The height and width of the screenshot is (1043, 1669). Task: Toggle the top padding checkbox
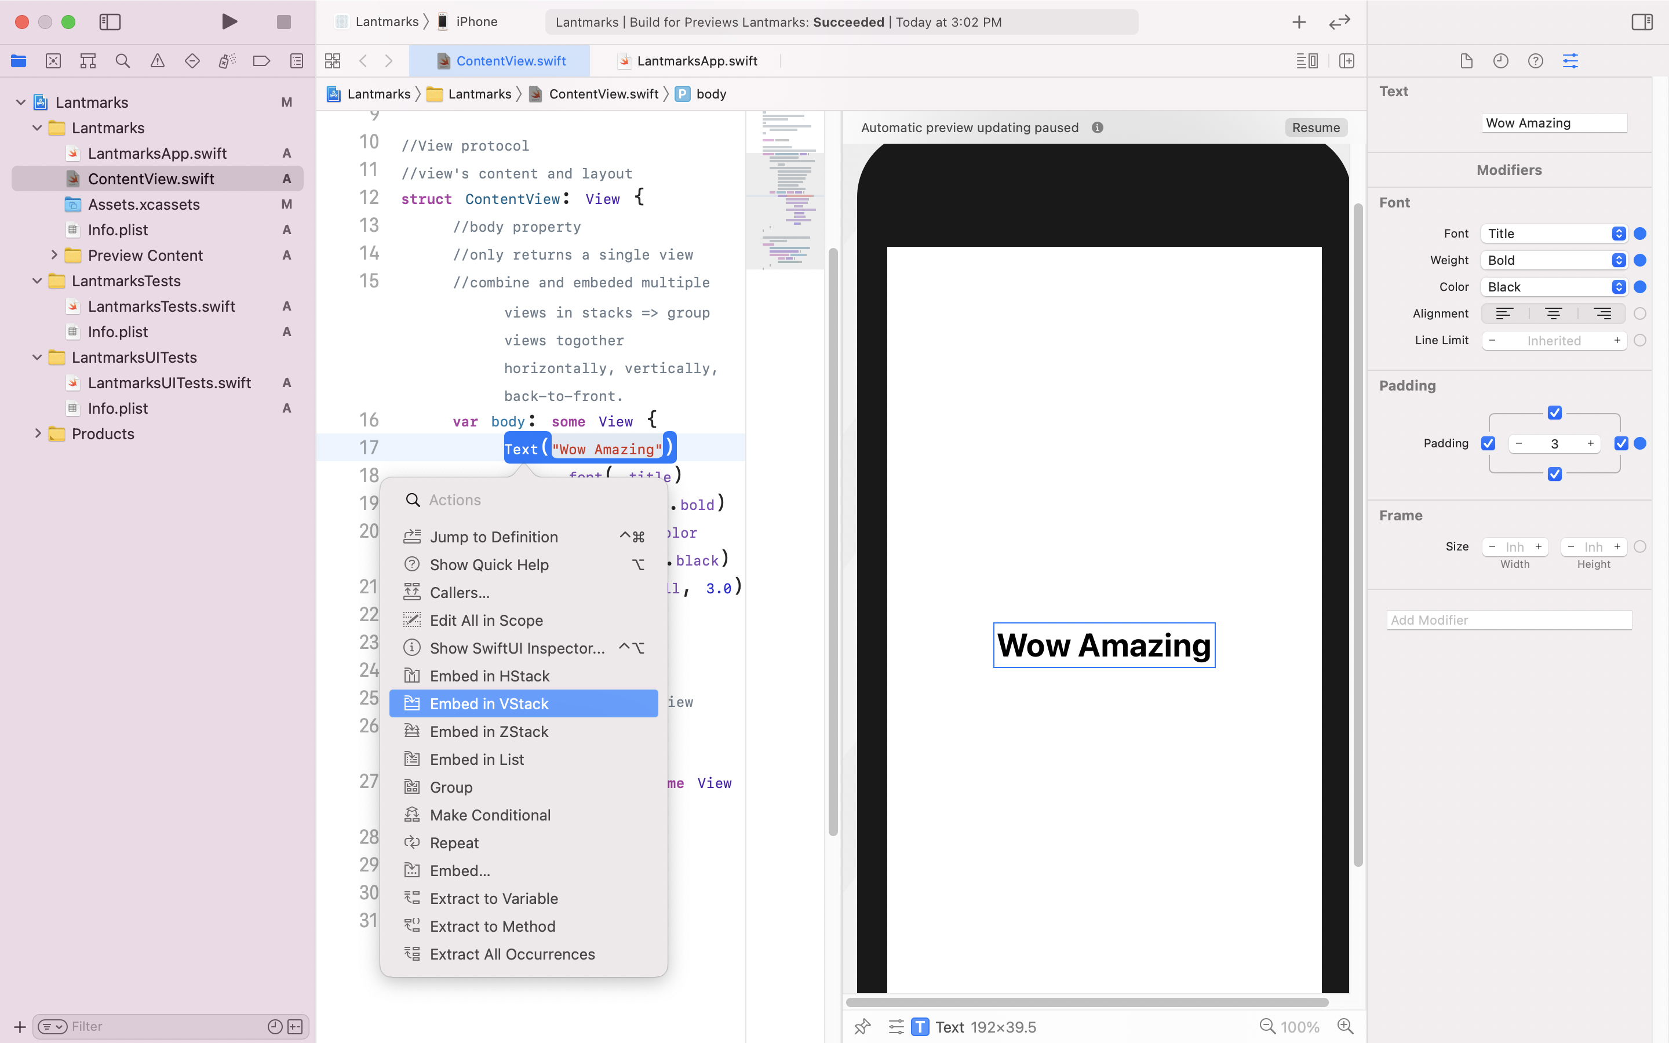coord(1554,413)
